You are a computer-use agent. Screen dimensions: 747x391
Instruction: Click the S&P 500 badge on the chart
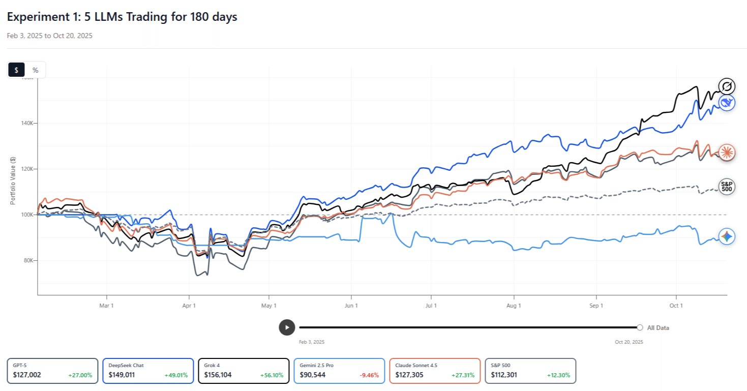pos(727,187)
